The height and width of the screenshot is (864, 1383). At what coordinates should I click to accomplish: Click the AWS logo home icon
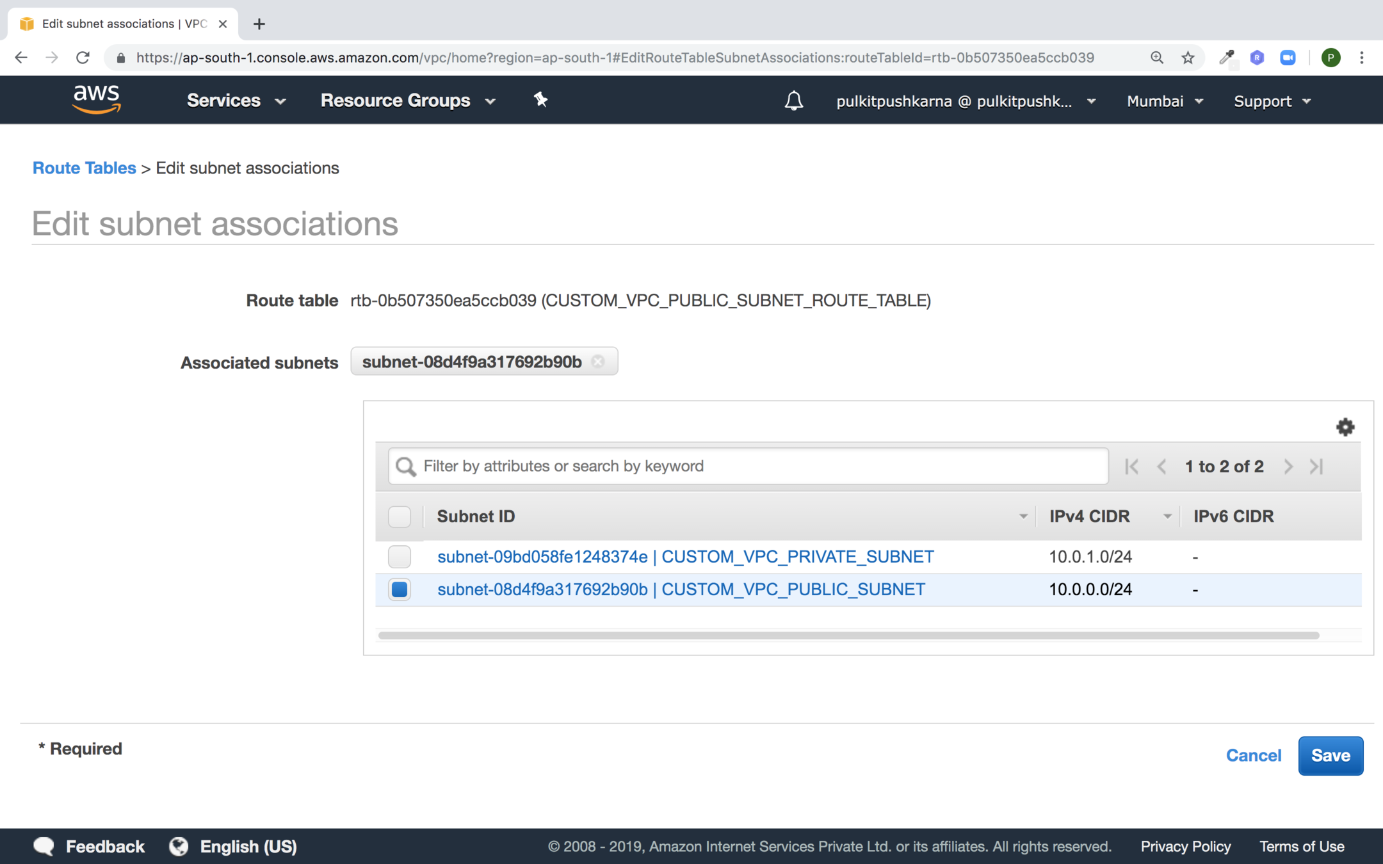97,100
